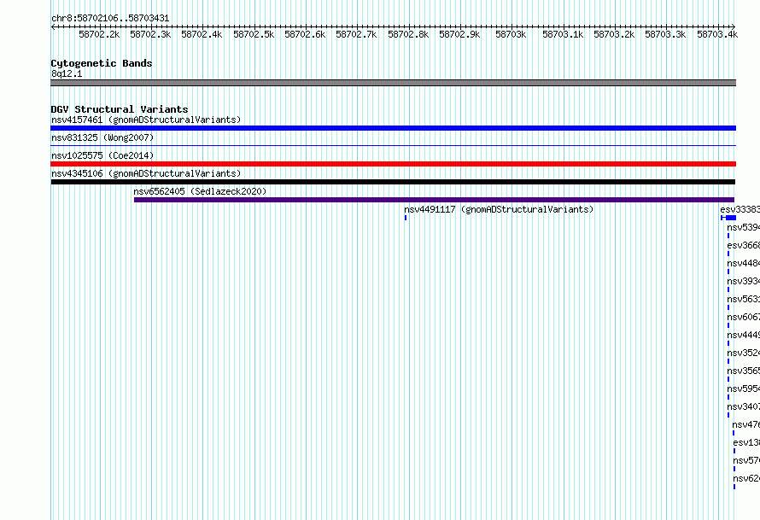The image size is (760, 520).
Task: Click the DGV Structural Variants track title
Action: pyautogui.click(x=120, y=109)
